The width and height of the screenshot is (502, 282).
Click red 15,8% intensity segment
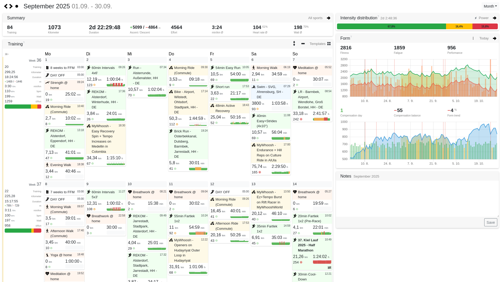pos(485,26)
